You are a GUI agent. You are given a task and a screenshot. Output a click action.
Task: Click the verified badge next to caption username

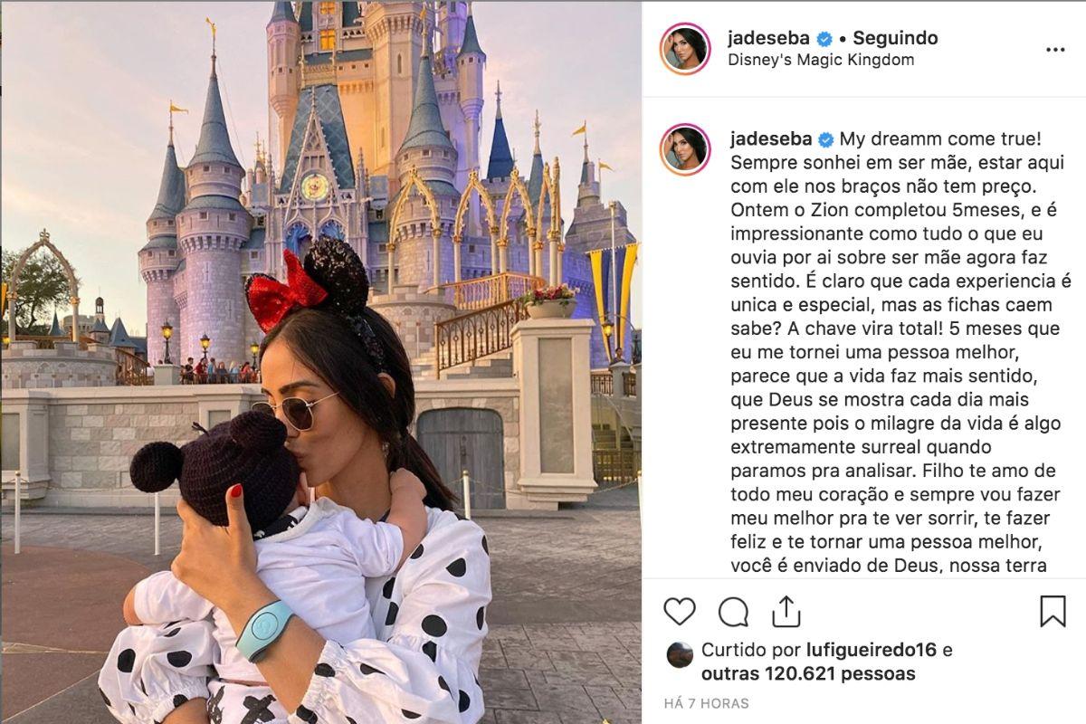coord(824,139)
